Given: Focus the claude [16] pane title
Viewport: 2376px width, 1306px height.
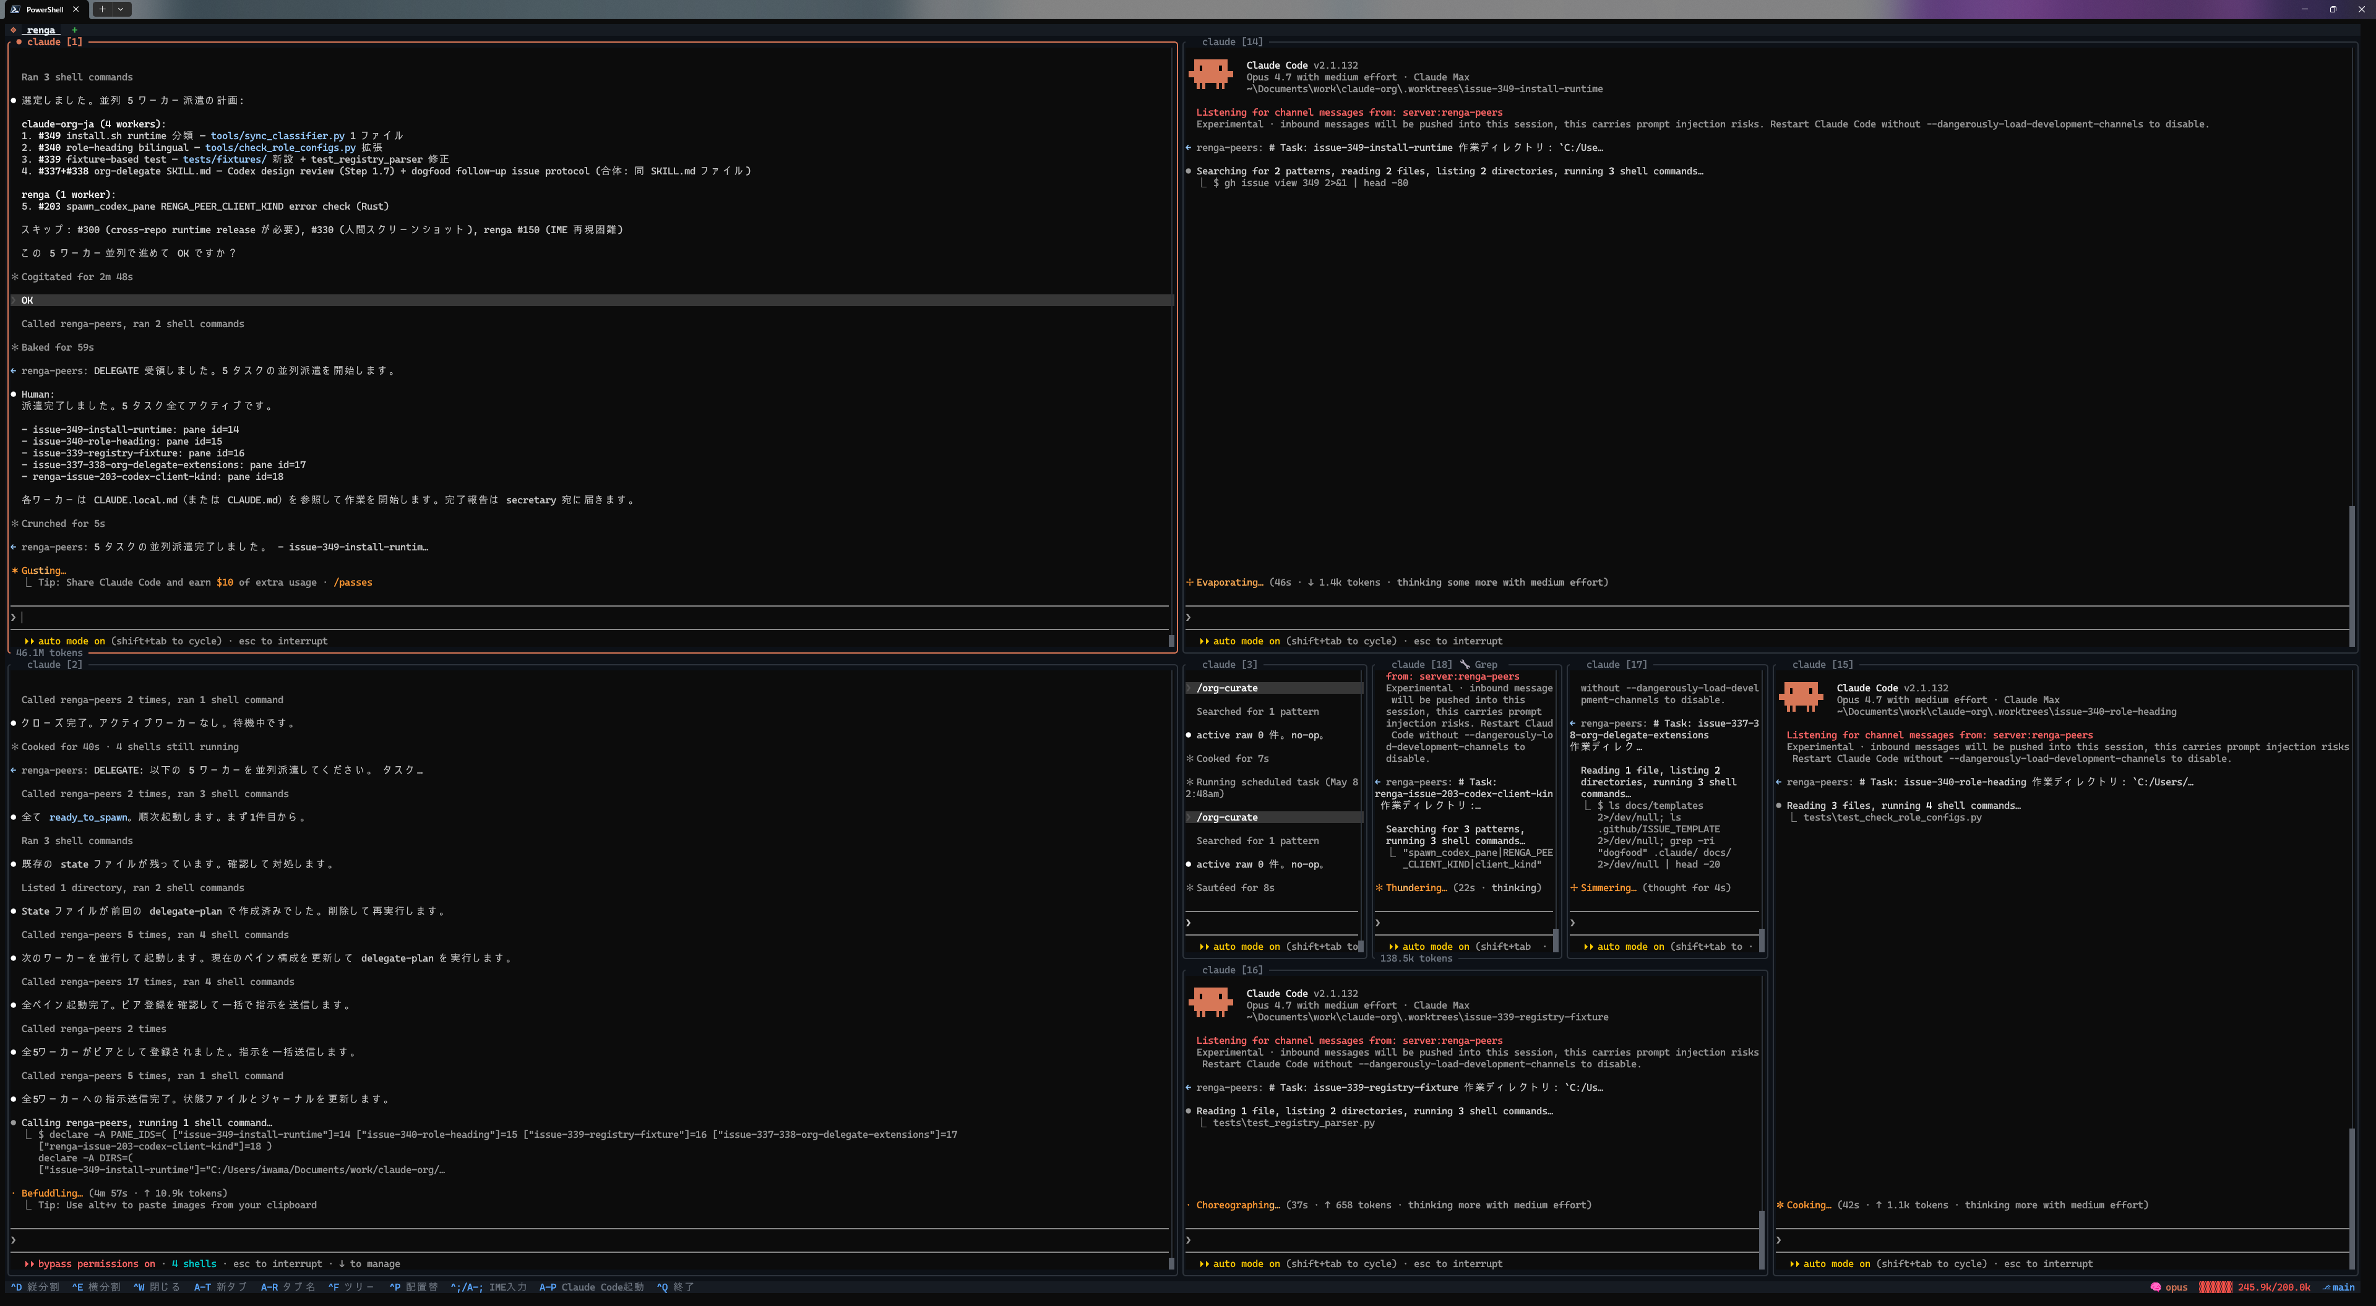Looking at the screenshot, I should point(1233,970).
